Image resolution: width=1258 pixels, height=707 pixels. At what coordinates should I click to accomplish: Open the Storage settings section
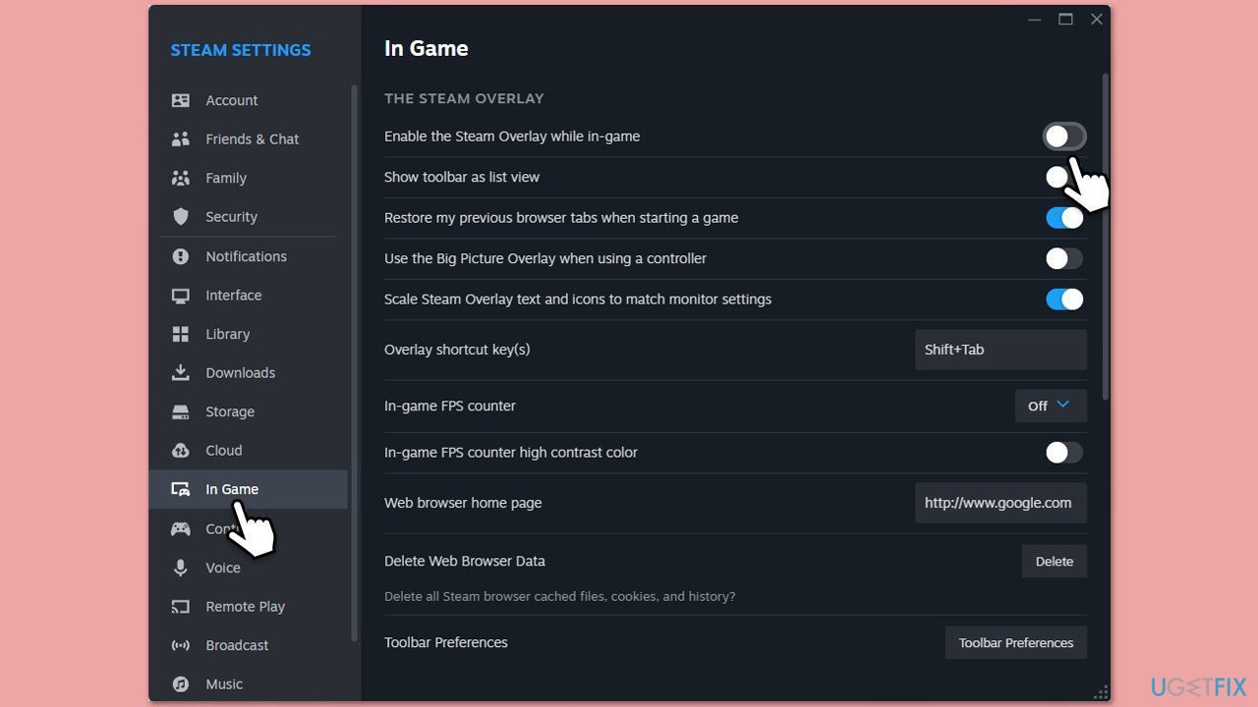pyautogui.click(x=230, y=411)
